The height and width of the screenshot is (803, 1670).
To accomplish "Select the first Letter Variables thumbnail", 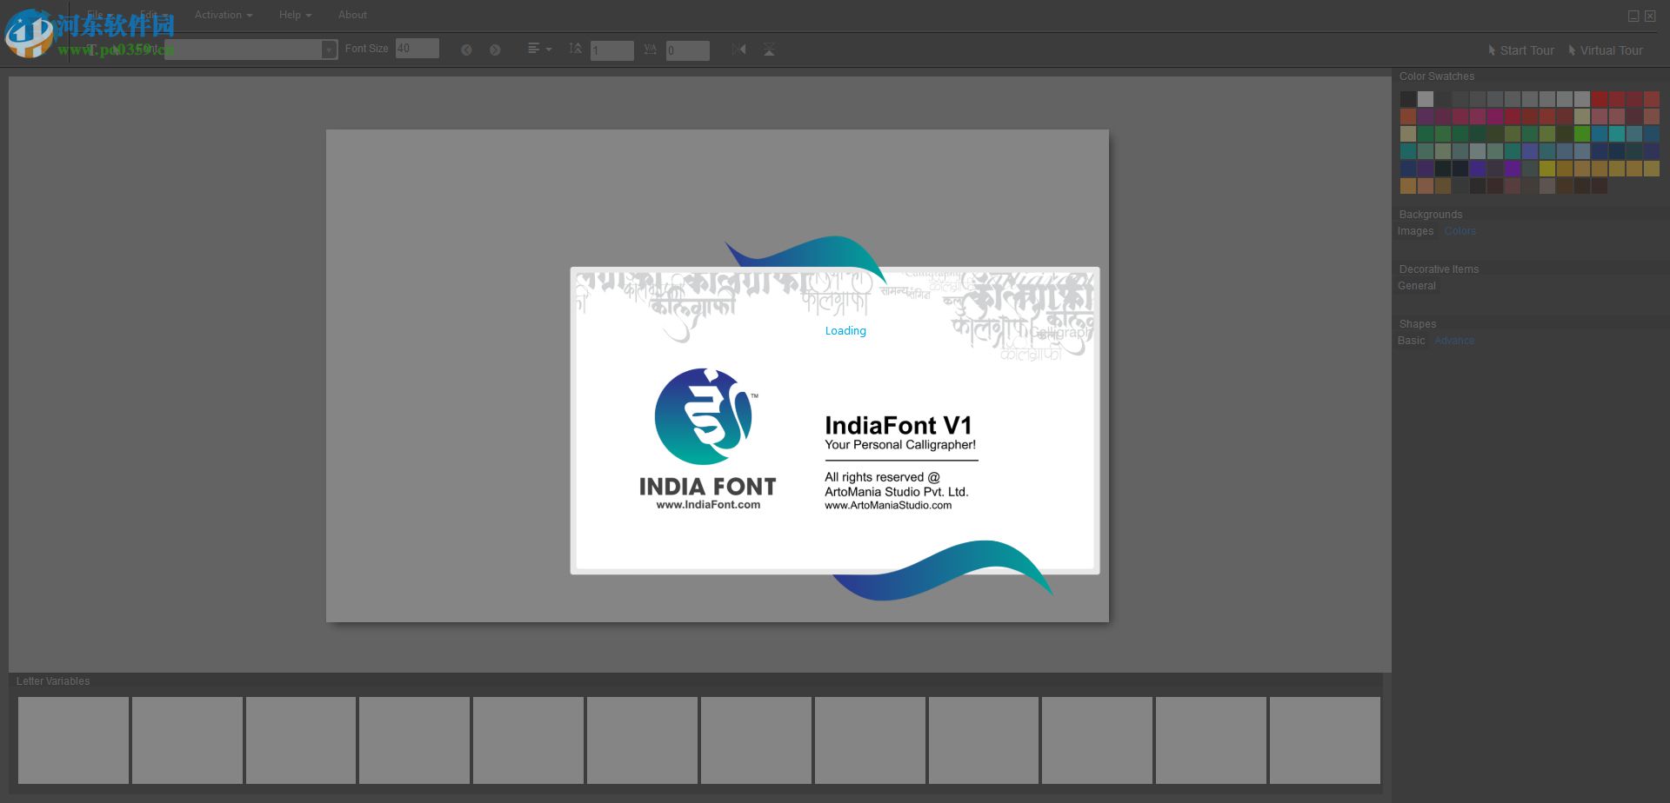I will [73, 740].
